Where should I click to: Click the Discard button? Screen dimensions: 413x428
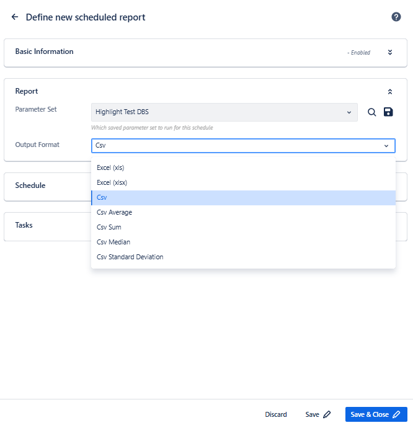(276, 414)
